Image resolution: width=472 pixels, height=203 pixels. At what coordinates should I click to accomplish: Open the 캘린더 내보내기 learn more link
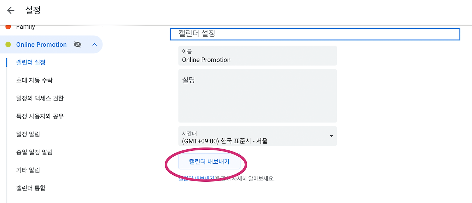coord(197,179)
